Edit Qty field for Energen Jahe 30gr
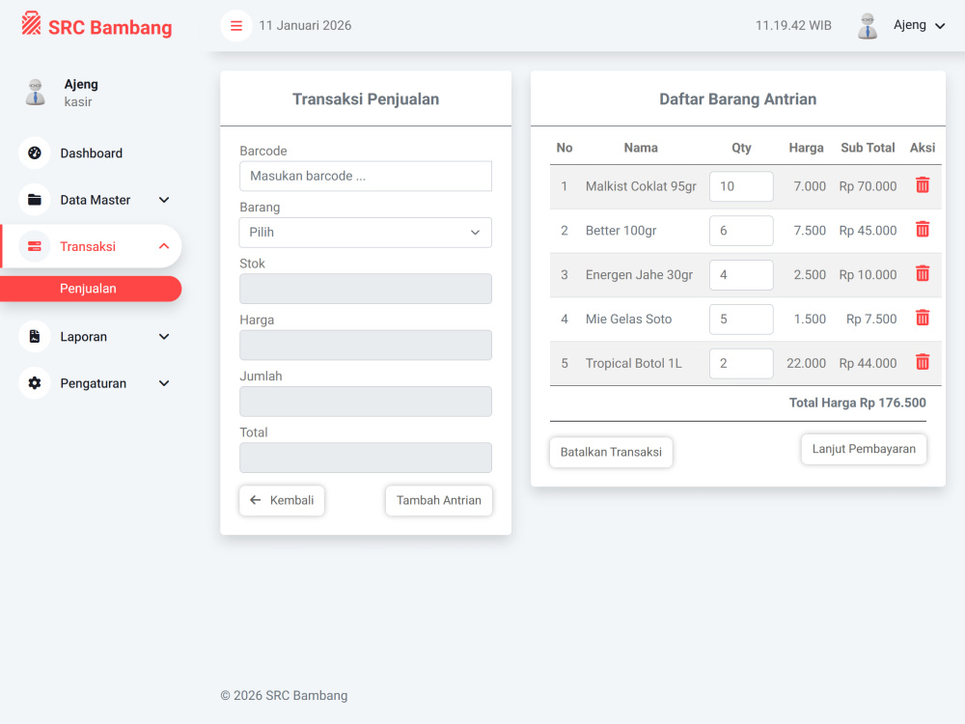 [741, 275]
